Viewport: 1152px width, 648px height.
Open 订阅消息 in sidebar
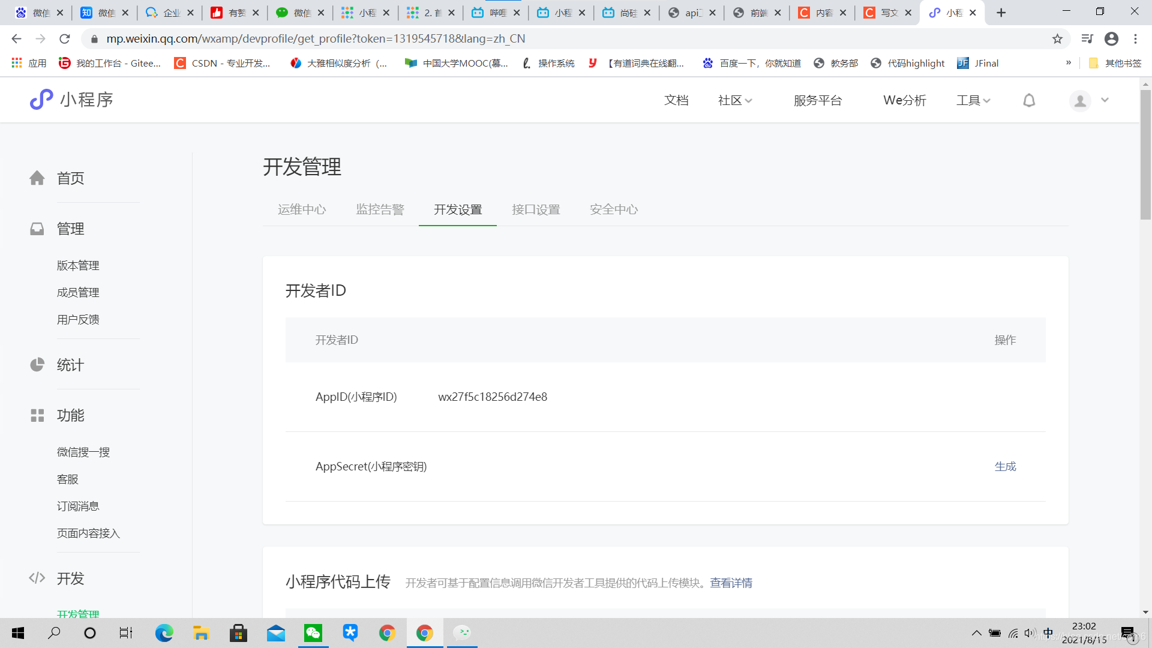(78, 506)
